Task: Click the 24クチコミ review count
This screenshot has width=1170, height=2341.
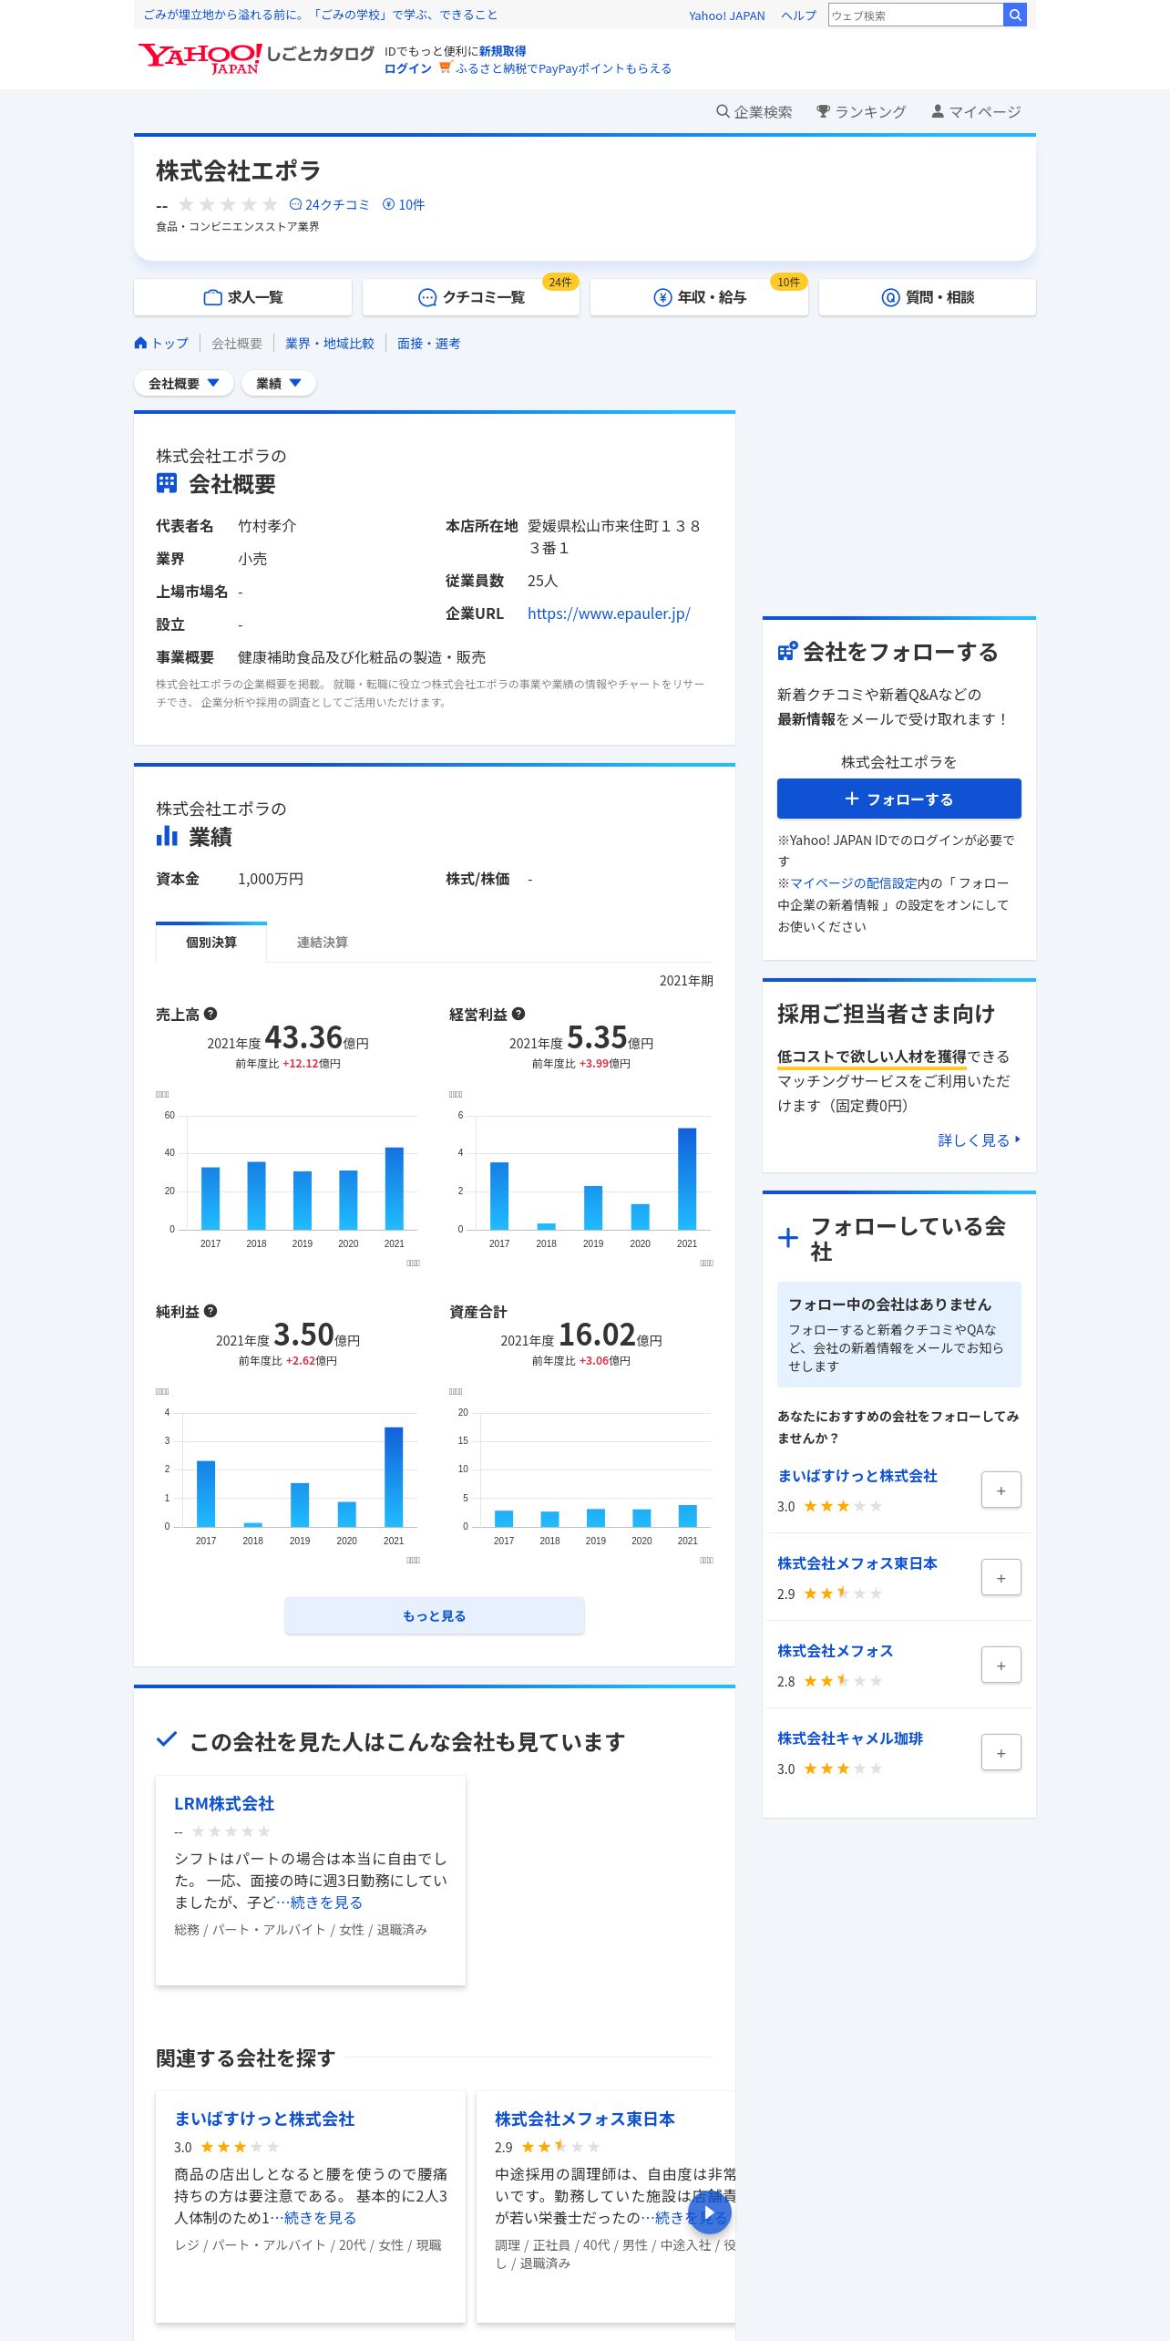Action: (x=329, y=204)
